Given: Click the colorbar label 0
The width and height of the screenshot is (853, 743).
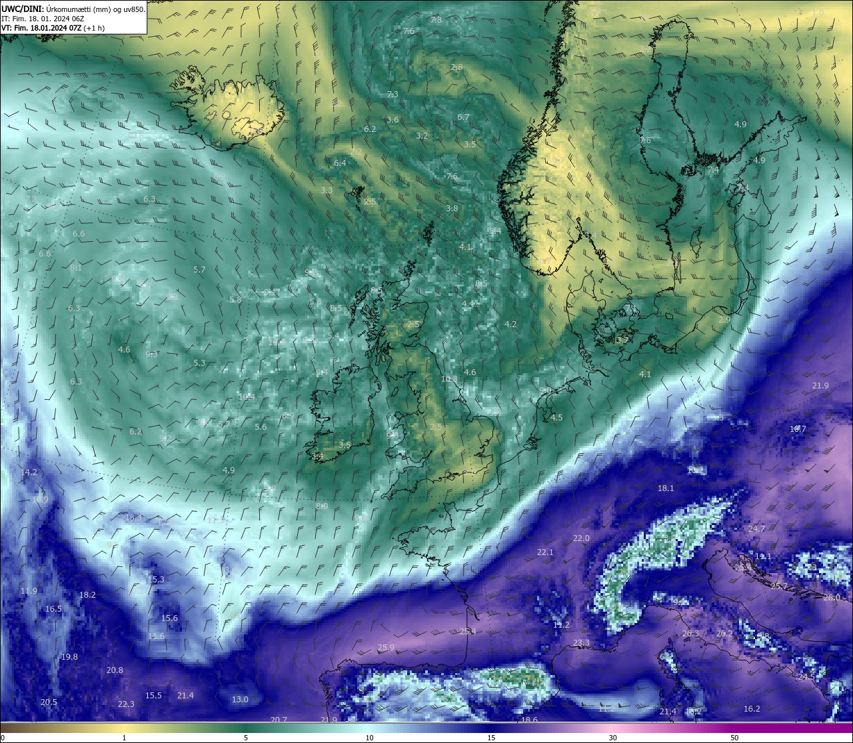Looking at the screenshot, I should coord(2,738).
